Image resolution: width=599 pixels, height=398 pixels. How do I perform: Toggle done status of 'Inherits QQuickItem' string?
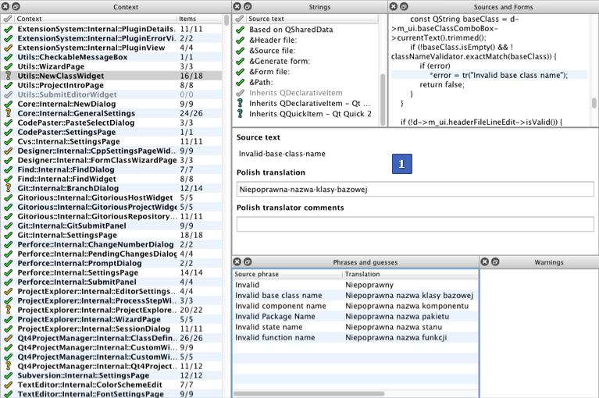[x=241, y=114]
